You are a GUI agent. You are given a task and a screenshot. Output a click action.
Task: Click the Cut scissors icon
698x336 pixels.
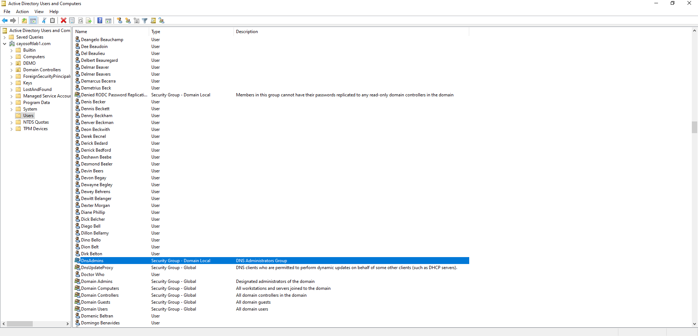[x=44, y=21]
